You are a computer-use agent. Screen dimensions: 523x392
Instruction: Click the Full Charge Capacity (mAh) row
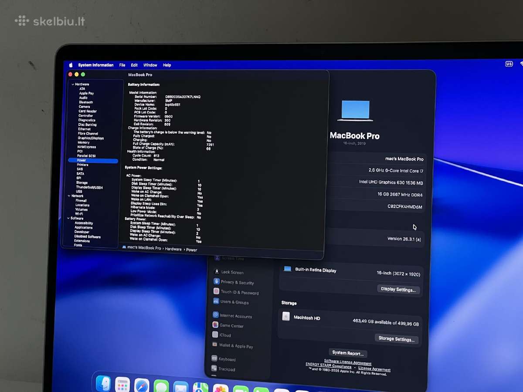click(x=173, y=144)
